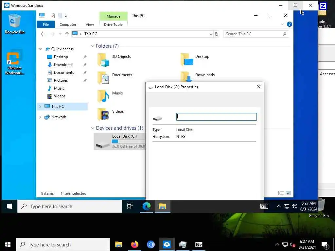Switch to large icons view layout
335x251 pixels.
point(288,193)
